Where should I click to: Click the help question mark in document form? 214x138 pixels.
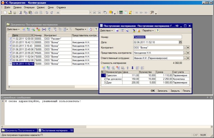click(158, 31)
